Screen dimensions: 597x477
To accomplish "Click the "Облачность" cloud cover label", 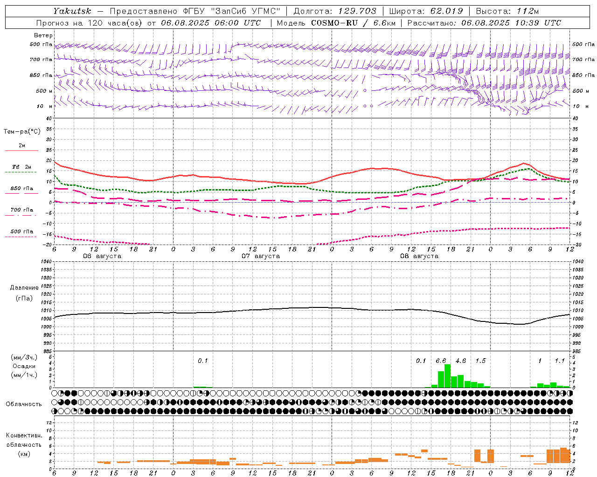I will (x=24, y=404).
